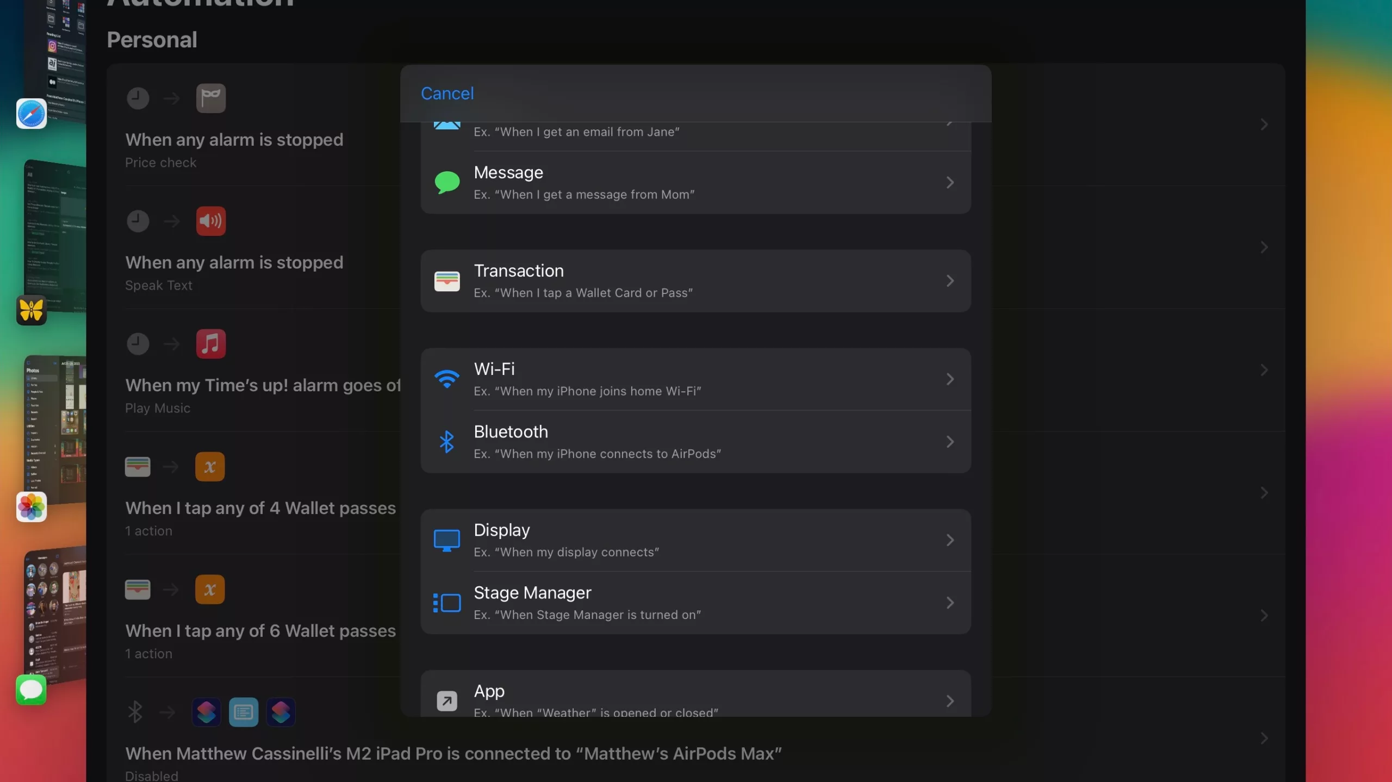Click orange variable icon for 4 Wallet passes

210,467
